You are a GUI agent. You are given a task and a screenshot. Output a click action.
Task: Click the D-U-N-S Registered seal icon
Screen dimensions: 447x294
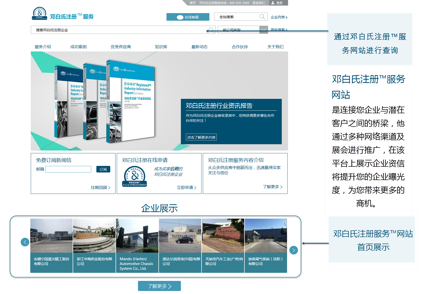pyautogui.click(x=134, y=177)
